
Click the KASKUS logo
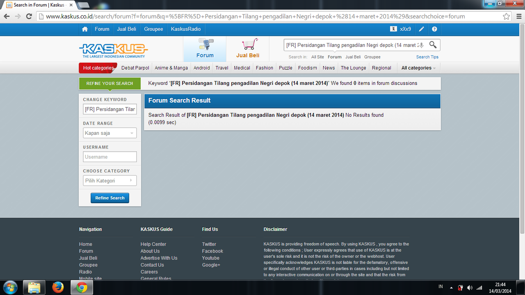[113, 50]
